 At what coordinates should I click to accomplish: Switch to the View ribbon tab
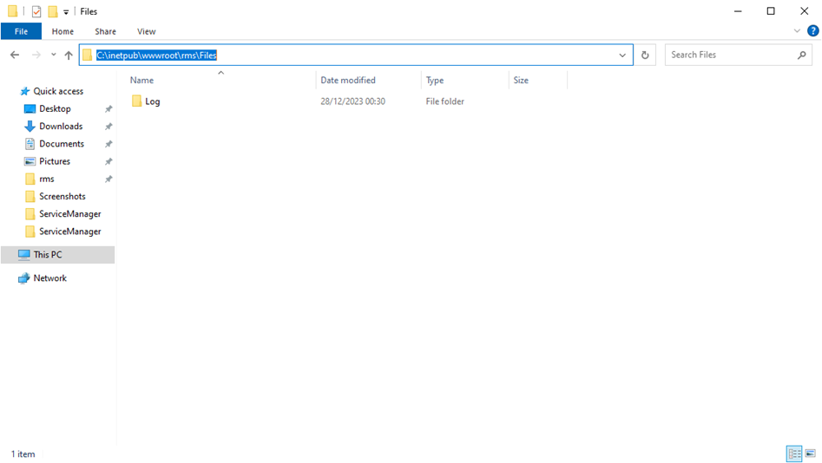147,31
